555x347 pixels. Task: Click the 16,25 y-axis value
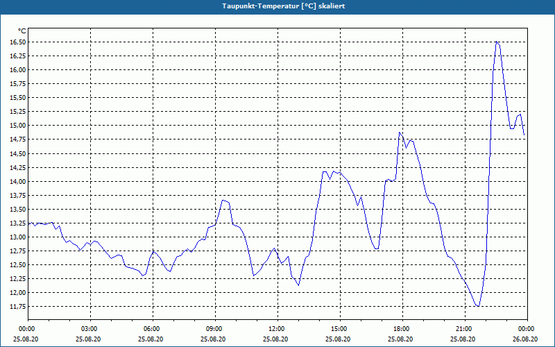click(x=17, y=56)
